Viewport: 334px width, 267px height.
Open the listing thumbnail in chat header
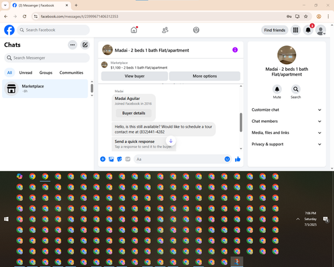pyautogui.click(x=108, y=50)
